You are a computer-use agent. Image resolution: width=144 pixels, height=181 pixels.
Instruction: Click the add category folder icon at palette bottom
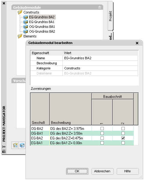coord(15,145)
